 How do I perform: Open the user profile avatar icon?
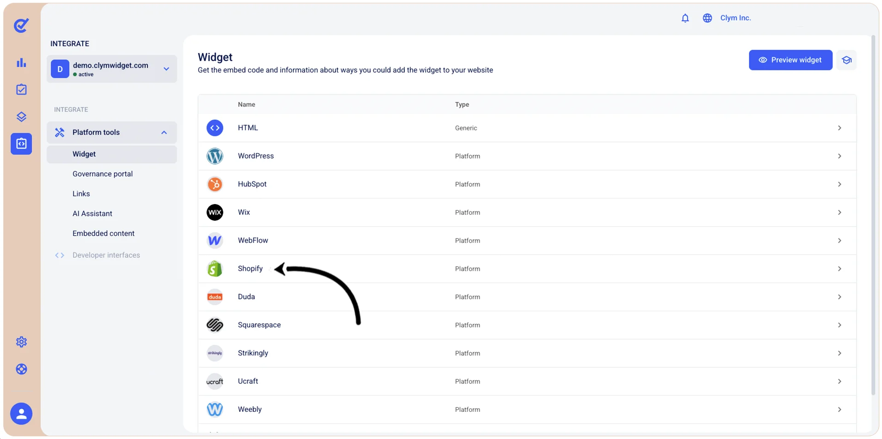coord(21,414)
